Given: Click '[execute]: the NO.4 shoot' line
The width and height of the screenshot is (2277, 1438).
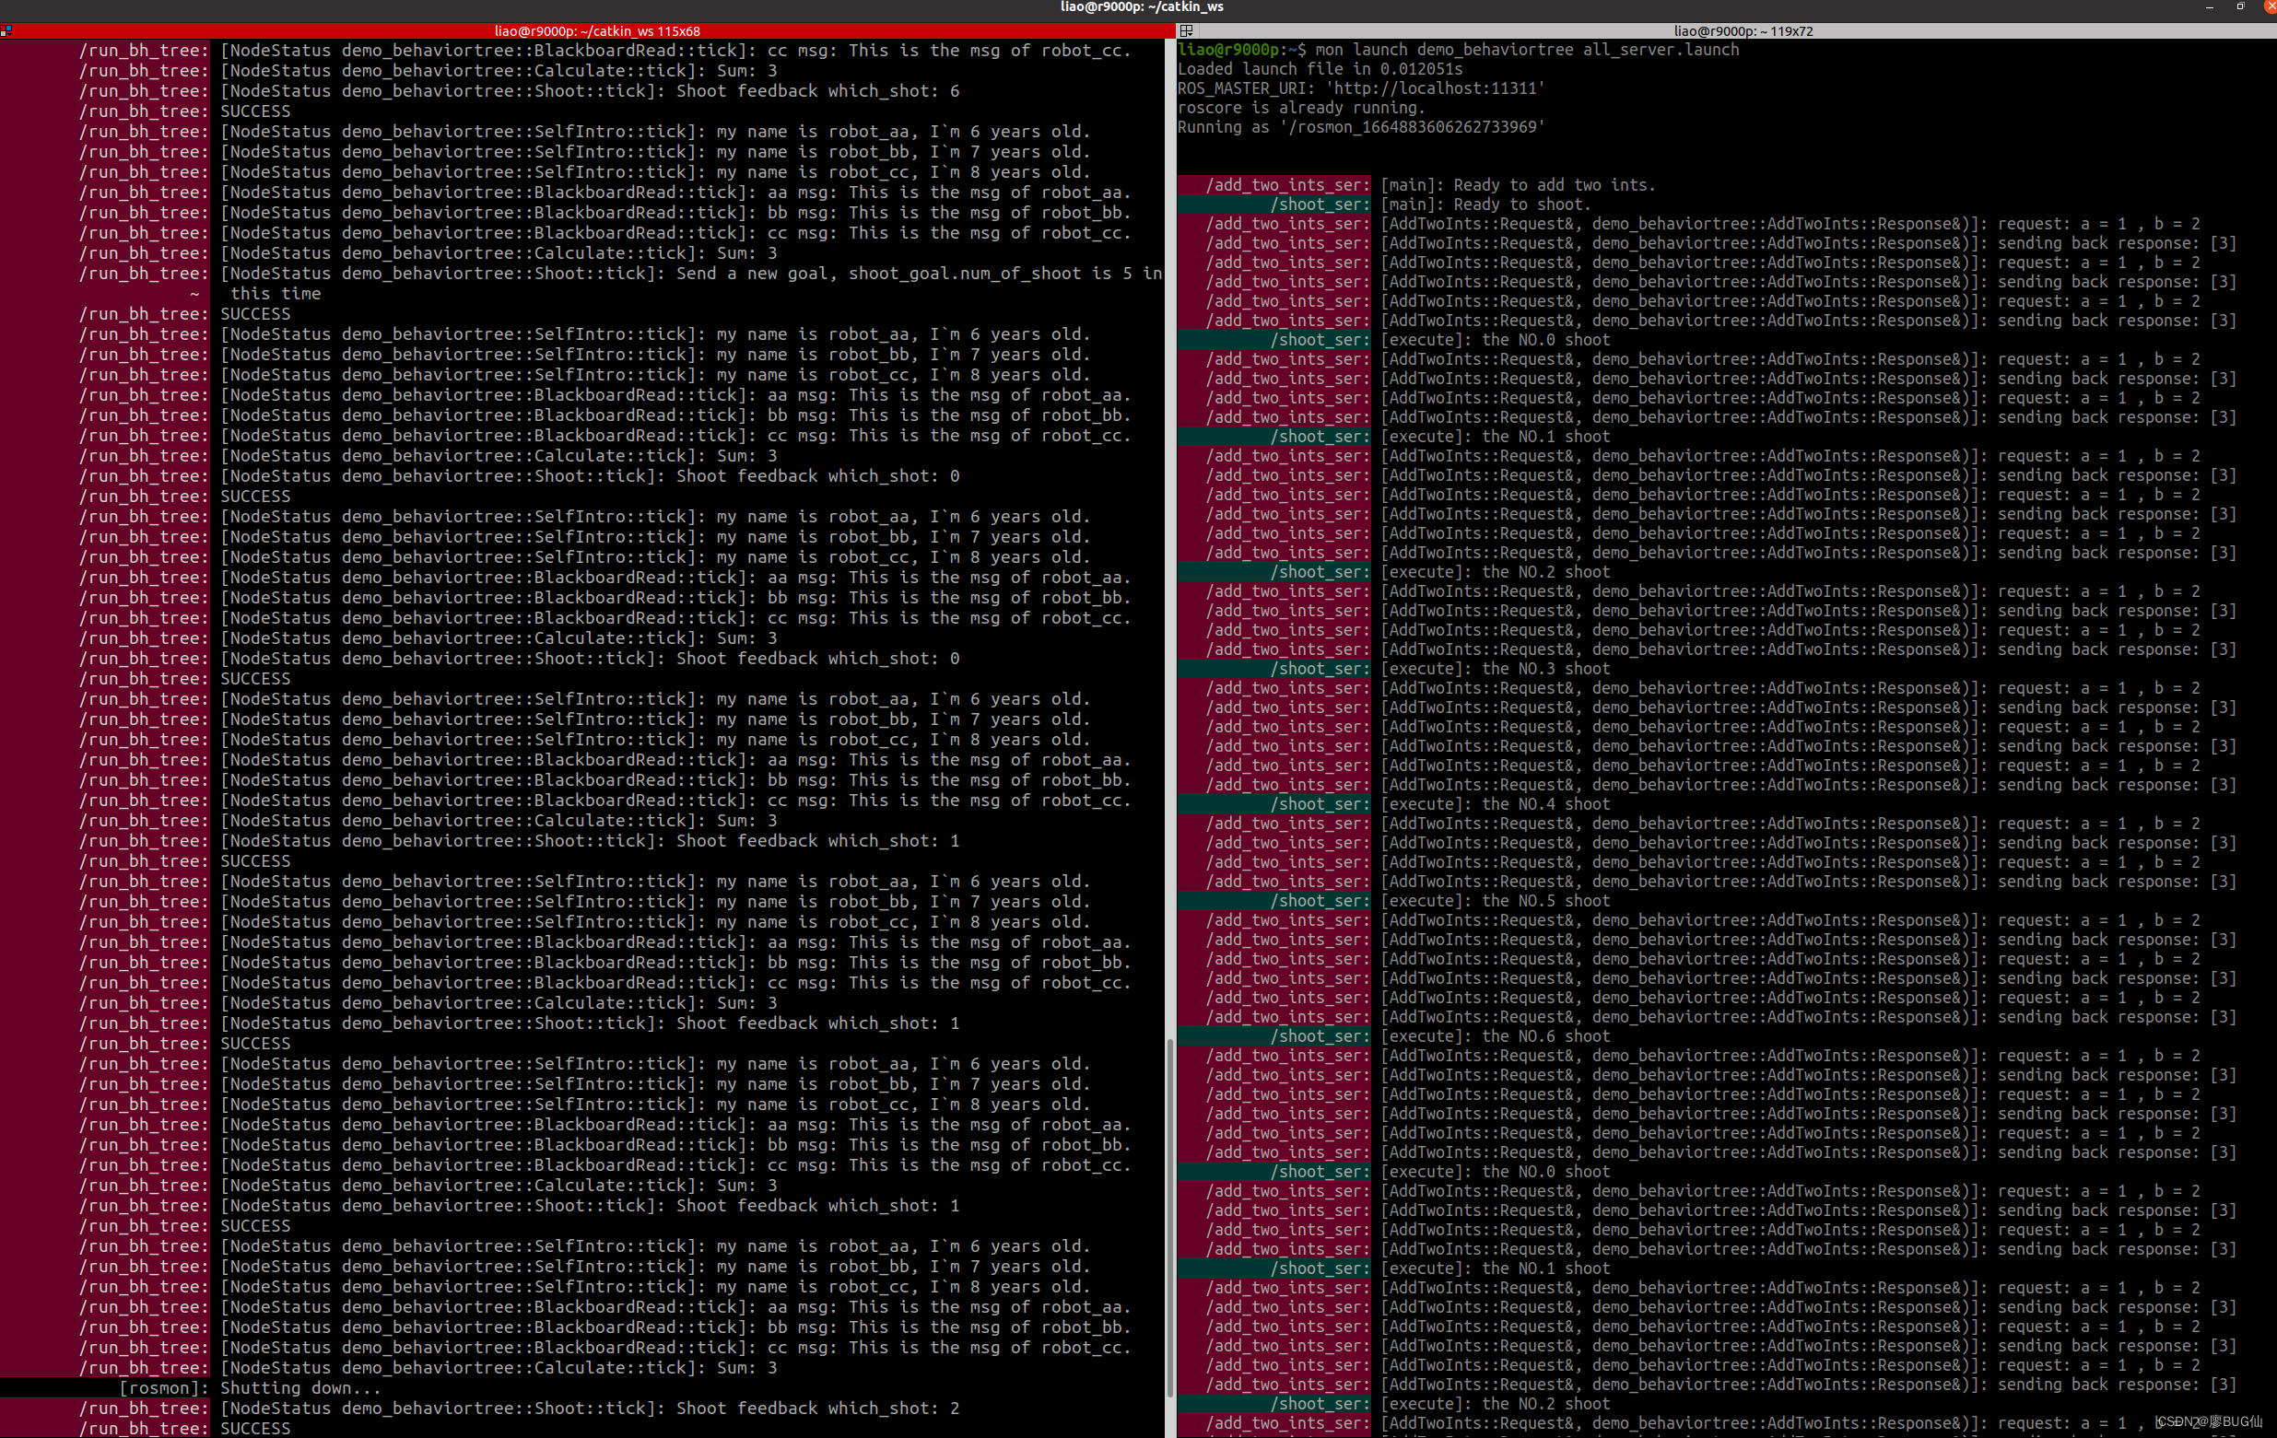Looking at the screenshot, I should point(1494,803).
